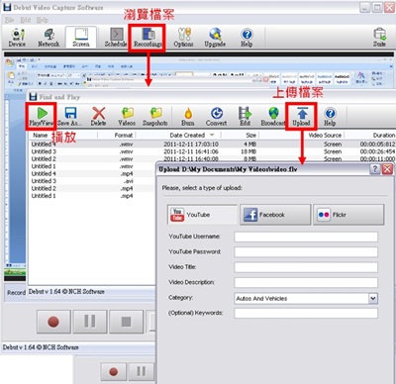Viewport: 396px width, 384px height.
Task: Click the Play/View green arrow icon
Action: click(42, 116)
